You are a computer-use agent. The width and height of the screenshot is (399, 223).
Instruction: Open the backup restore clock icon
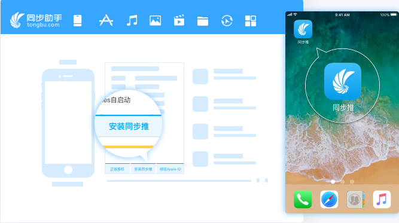pyautogui.click(x=227, y=20)
